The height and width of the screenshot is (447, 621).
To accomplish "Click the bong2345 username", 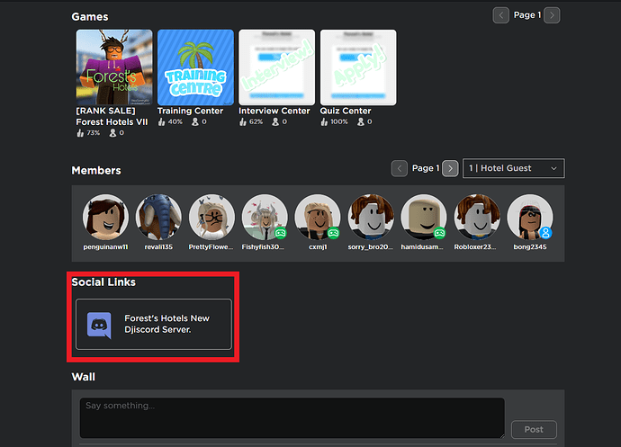I will 530,247.
